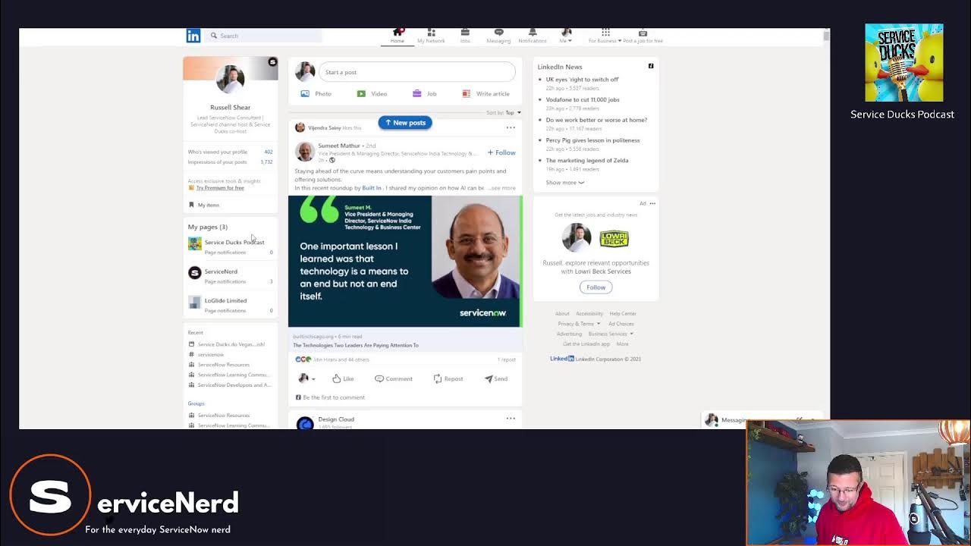This screenshot has height=546, width=971.
Task: Go to the Home feed icon
Action: point(398,33)
